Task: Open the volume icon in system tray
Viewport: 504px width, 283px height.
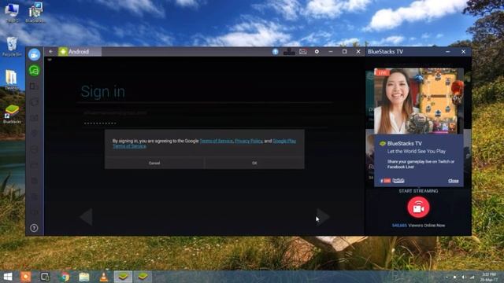Action: 463,277
